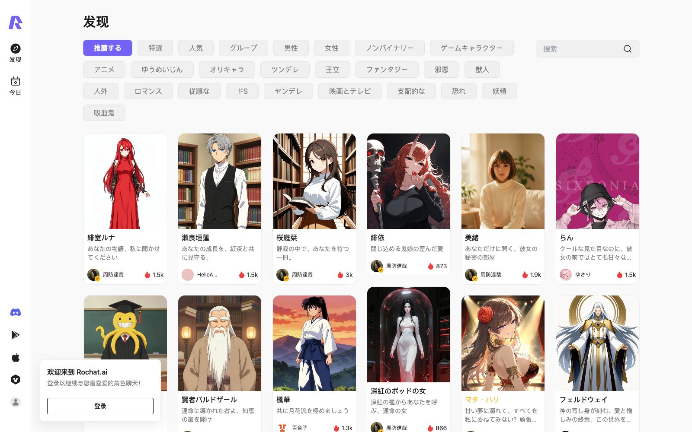Open the 緋室ルナ character image
This screenshot has width=692, height=432.
tap(125, 181)
